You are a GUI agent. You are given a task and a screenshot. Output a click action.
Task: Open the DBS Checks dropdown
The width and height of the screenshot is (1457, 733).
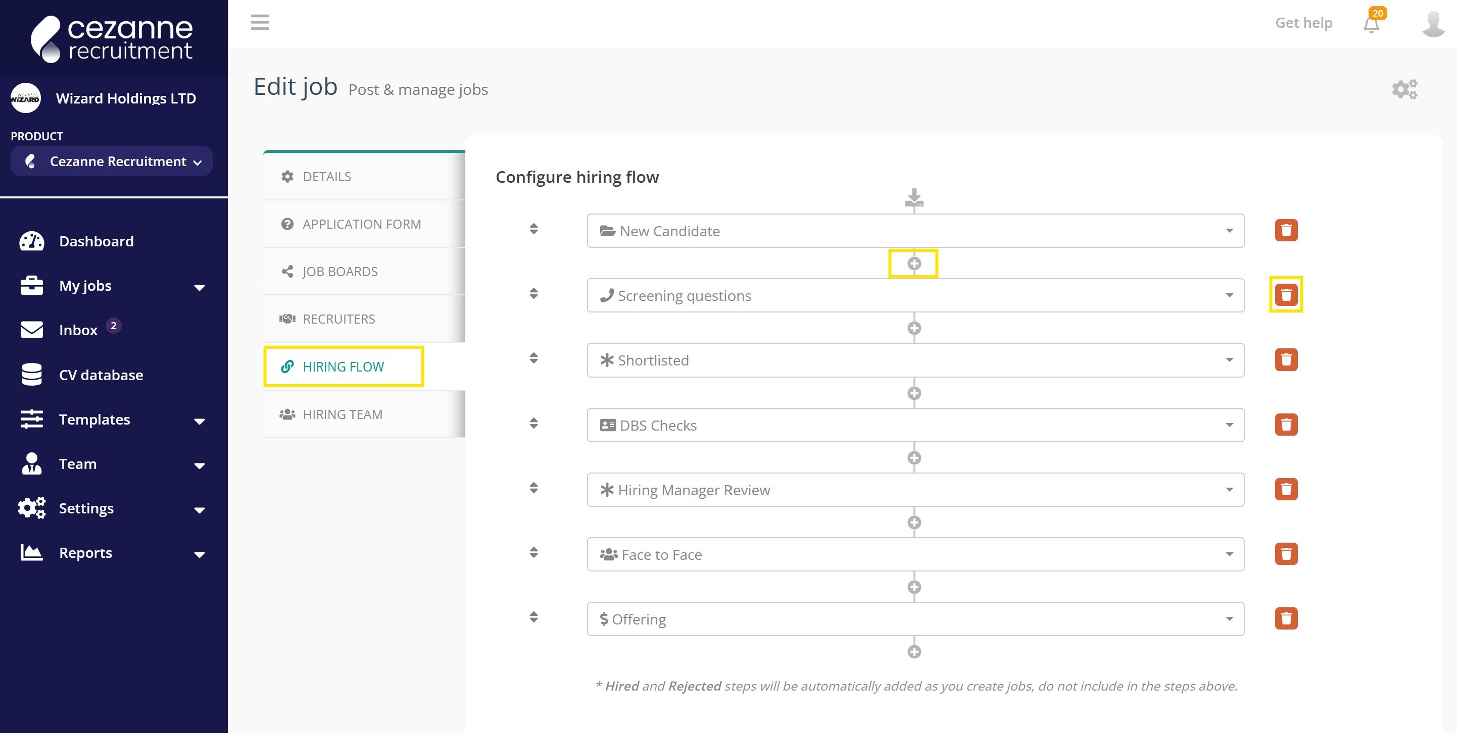coord(915,425)
